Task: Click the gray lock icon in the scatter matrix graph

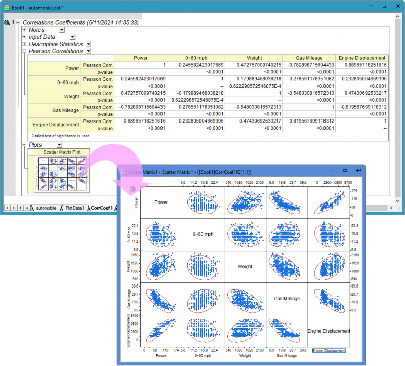Action: pyautogui.click(x=133, y=189)
